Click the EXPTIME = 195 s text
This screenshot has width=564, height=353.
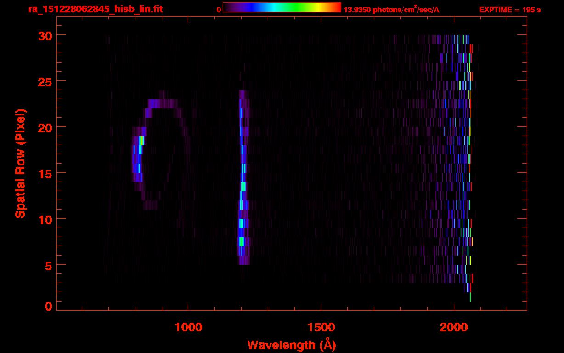510,10
